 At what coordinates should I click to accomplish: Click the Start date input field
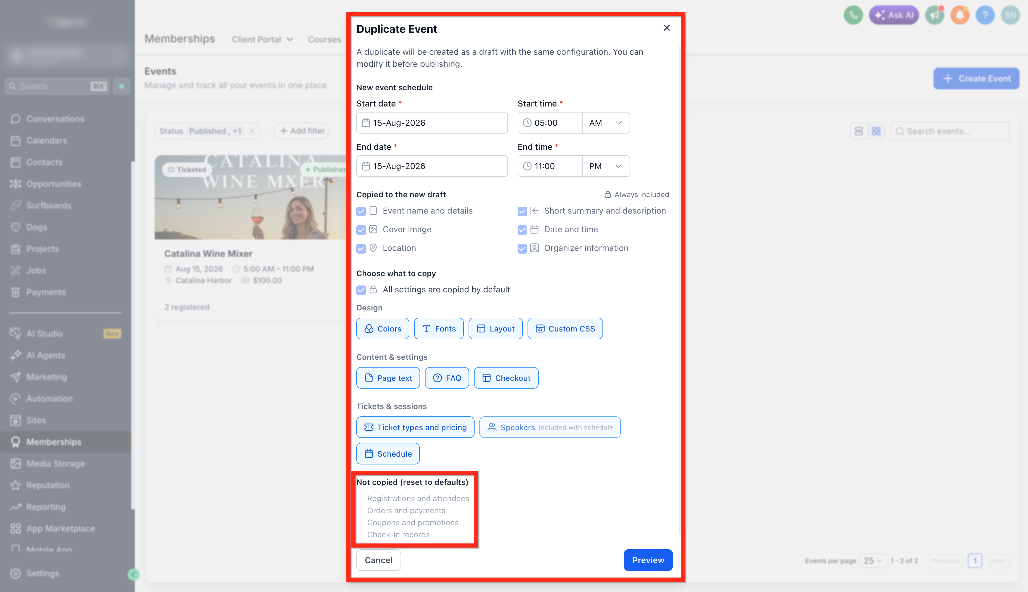point(432,123)
